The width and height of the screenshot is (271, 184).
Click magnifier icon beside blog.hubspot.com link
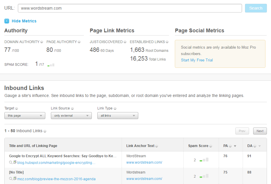(x=11, y=162)
